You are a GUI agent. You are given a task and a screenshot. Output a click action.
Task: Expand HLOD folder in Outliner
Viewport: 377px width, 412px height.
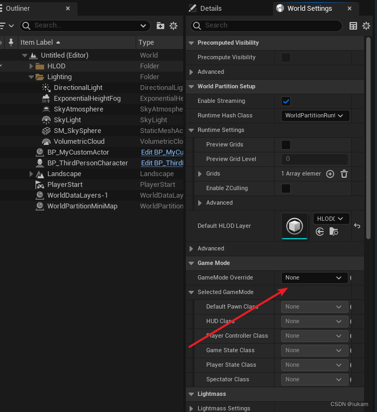pyautogui.click(x=31, y=66)
